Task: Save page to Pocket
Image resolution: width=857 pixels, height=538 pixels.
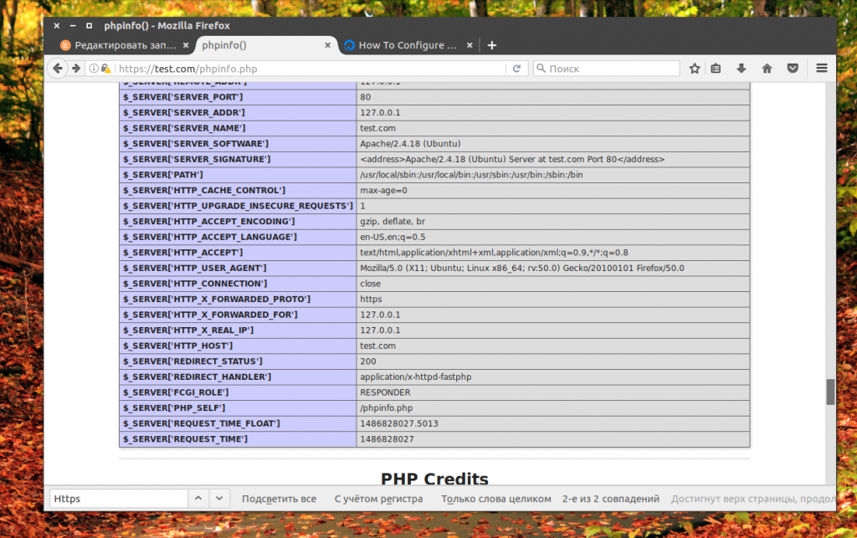Action: click(793, 68)
